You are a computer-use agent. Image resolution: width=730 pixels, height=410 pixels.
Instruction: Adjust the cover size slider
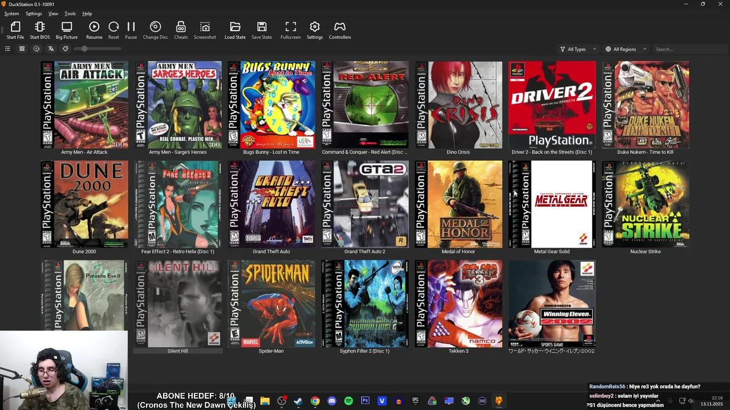tap(97, 49)
